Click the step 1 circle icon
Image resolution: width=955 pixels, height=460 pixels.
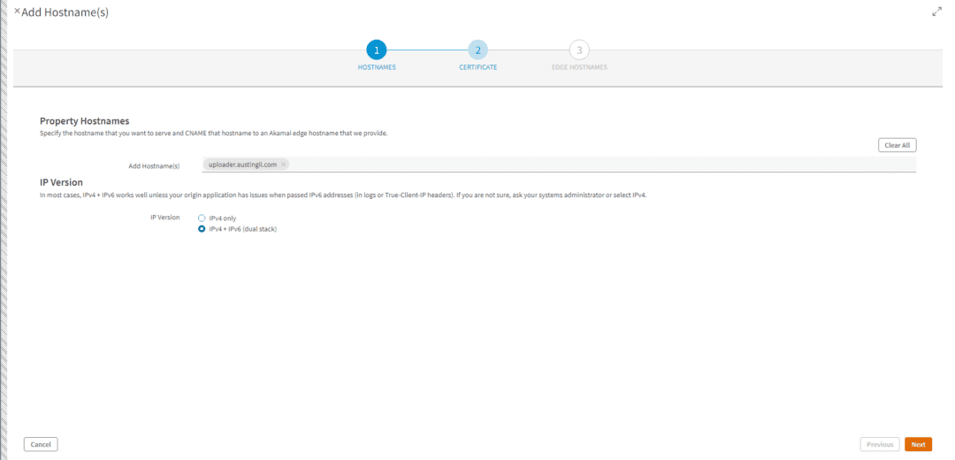(x=377, y=50)
